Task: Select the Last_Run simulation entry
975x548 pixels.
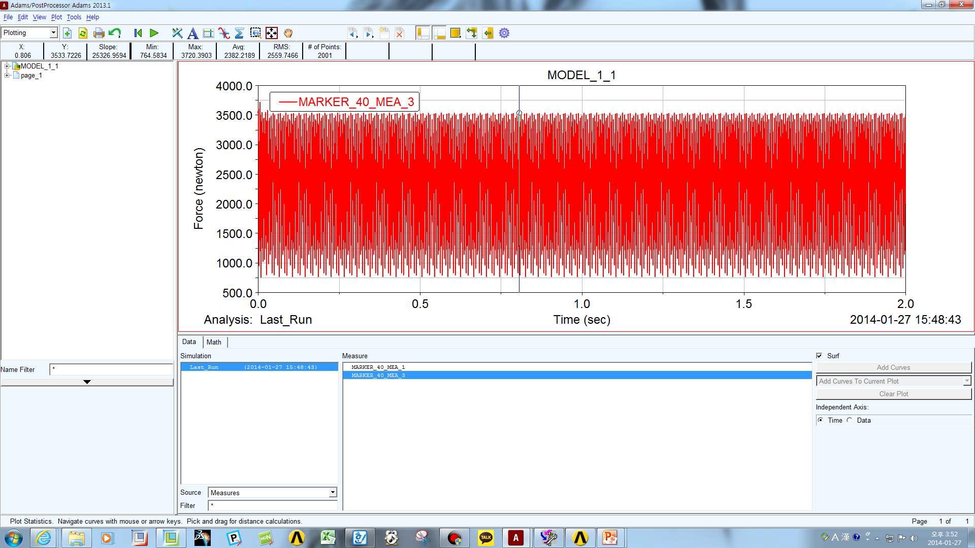Action: pos(259,367)
